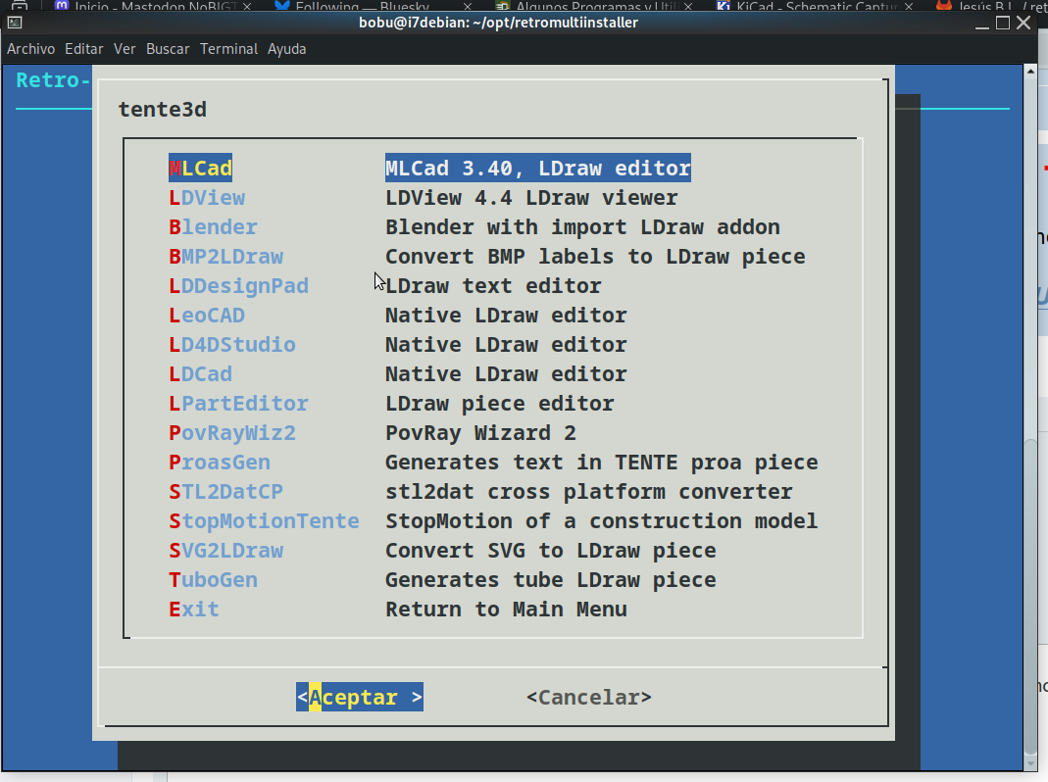Open the Terminal menu
The image size is (1048, 782).
click(228, 49)
